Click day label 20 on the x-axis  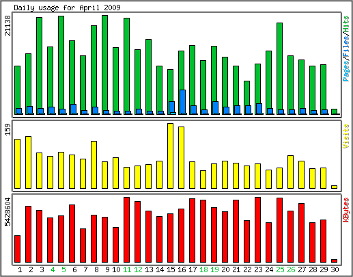pyautogui.click(x=225, y=269)
